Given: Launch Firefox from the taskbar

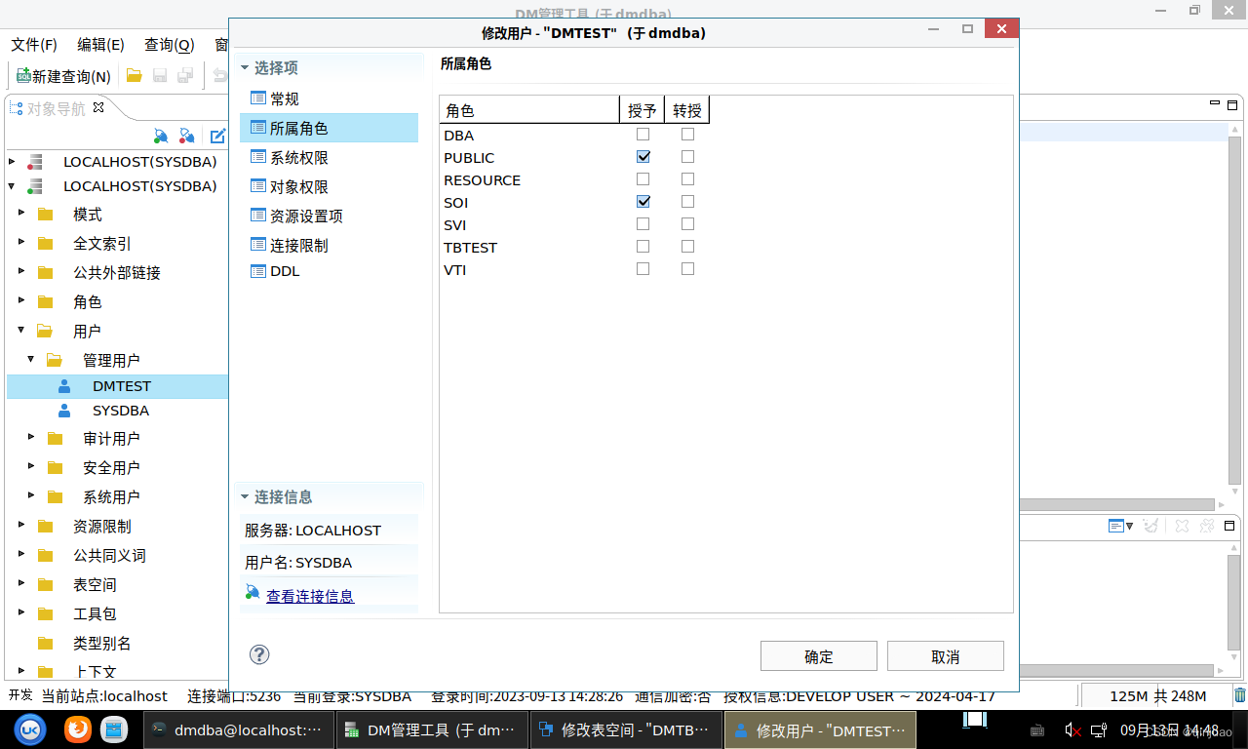Looking at the screenshot, I should pos(77,729).
